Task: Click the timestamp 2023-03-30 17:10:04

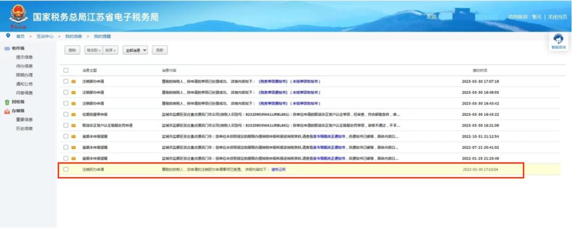Action: click(x=480, y=169)
